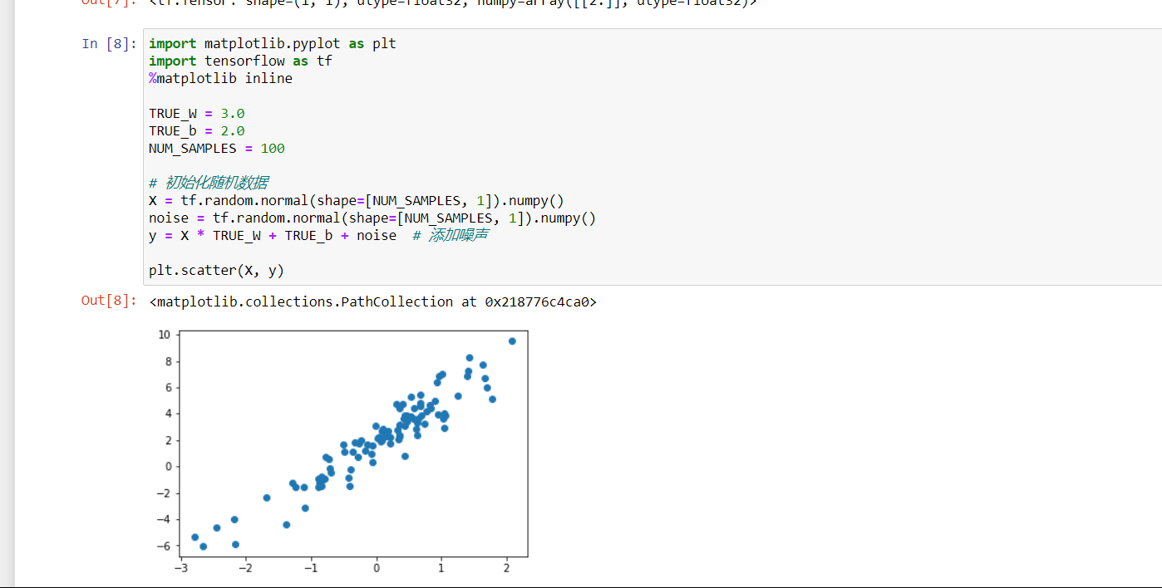The image size is (1162, 588).
Task: Click the line starting 'noise = tf.random.normal'
Action: pyautogui.click(x=372, y=218)
